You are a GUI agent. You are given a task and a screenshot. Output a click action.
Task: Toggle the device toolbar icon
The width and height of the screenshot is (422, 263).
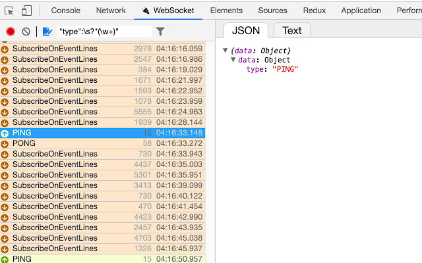click(x=26, y=11)
